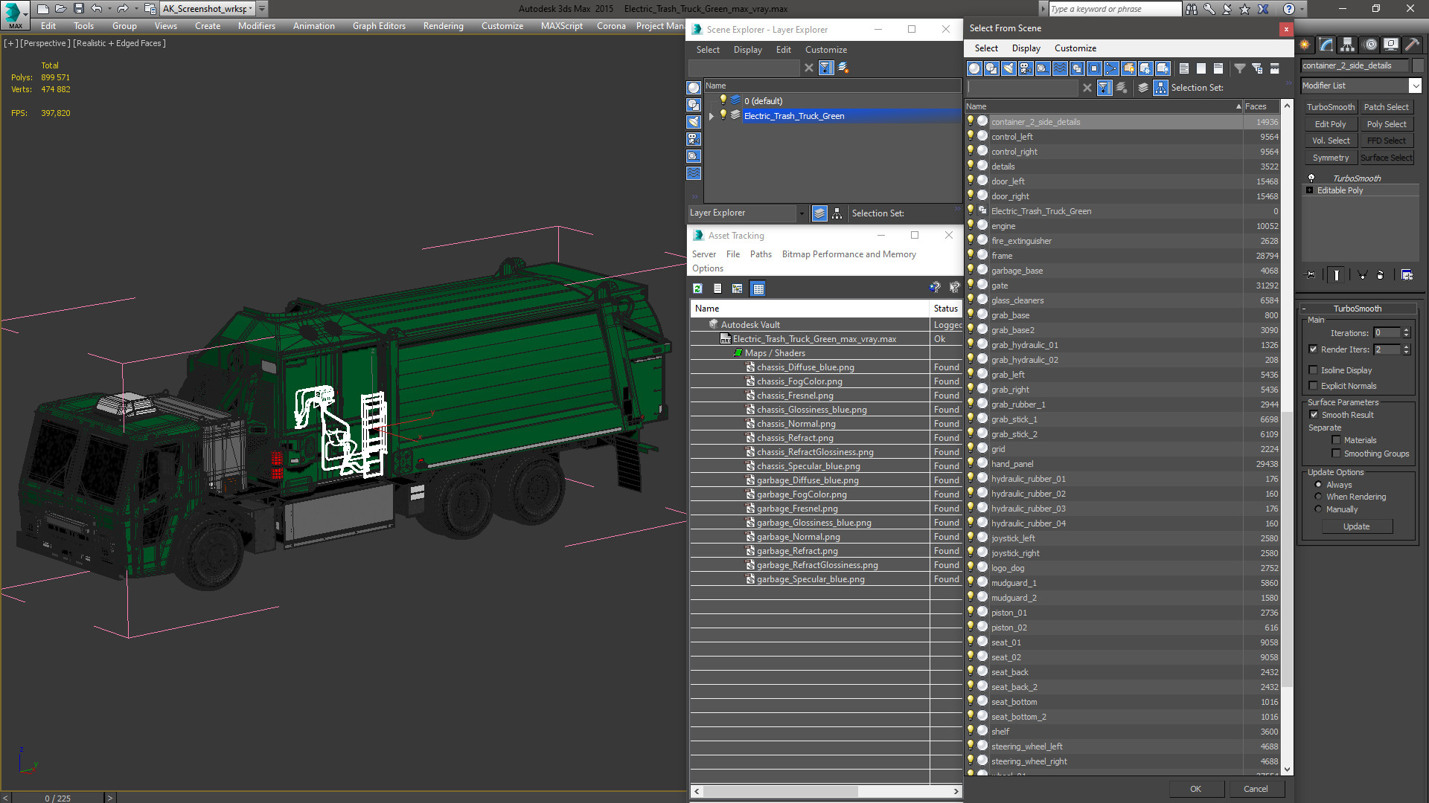This screenshot has width=1429, height=803.
Task: Enable Isoline Display checkbox
Action: point(1313,370)
